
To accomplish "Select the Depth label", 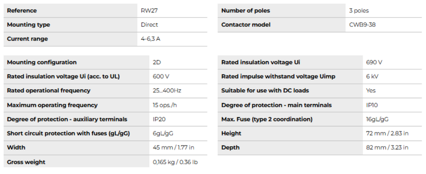I will [x=231, y=148].
